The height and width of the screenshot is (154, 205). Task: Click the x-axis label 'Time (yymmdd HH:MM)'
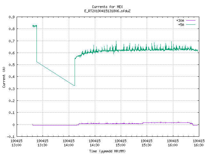click(107, 151)
